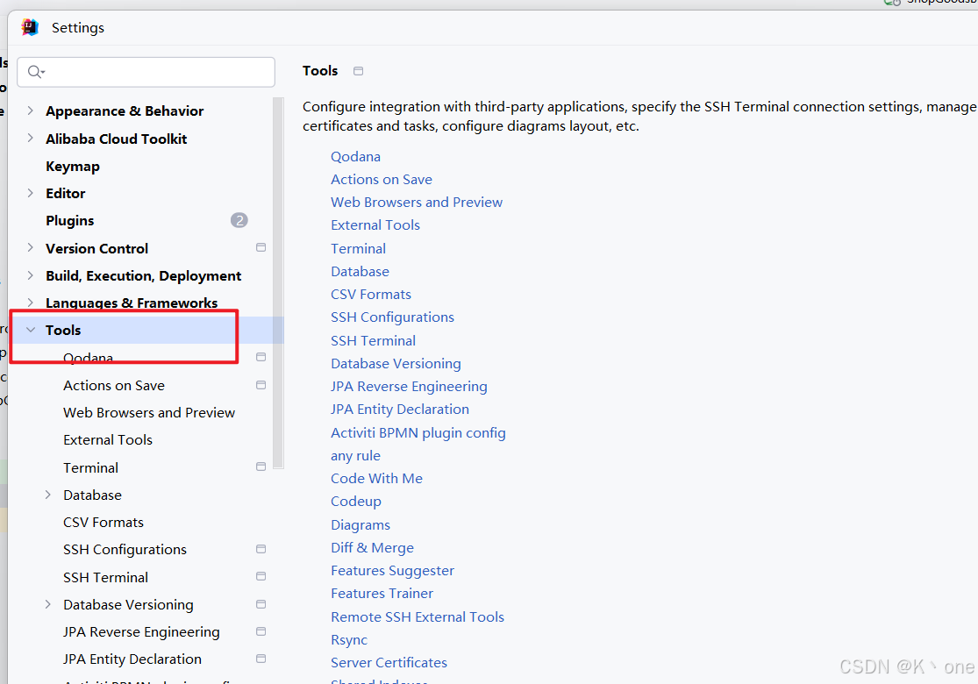Expand the Database Versioning tree node
The height and width of the screenshot is (684, 978).
[48, 604]
